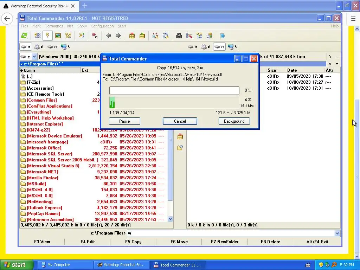Open the Mark menu
Viewport: 360px width, 270px height.
[36, 26]
